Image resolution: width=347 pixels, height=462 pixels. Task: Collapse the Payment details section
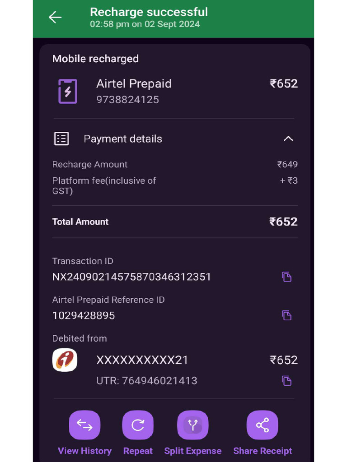[x=288, y=139]
